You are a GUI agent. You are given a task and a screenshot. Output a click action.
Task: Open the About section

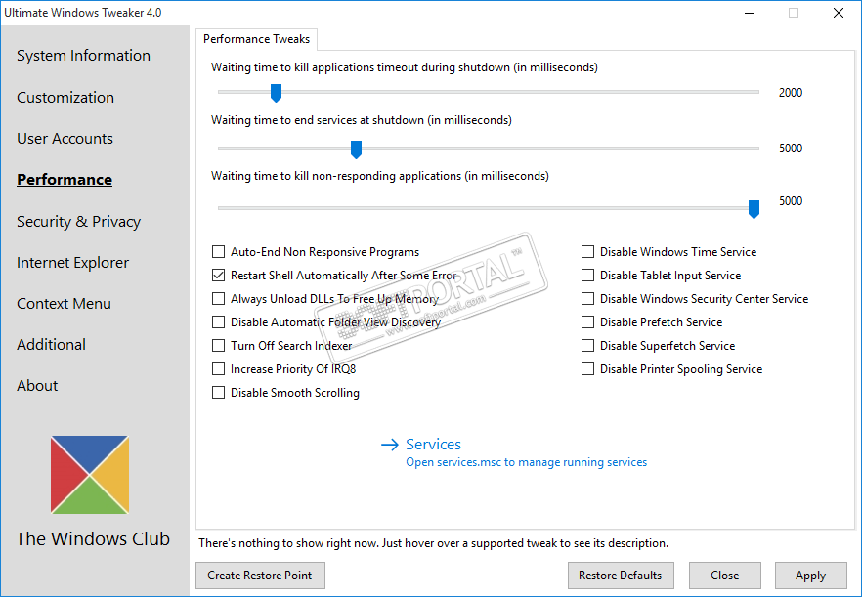tap(37, 386)
